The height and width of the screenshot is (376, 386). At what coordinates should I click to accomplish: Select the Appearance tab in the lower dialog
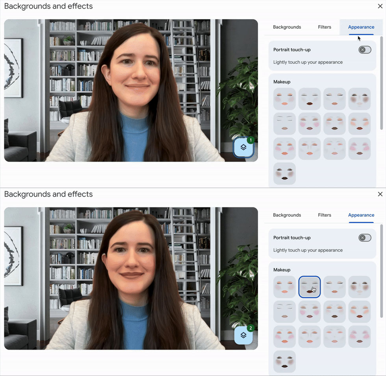pyautogui.click(x=361, y=215)
